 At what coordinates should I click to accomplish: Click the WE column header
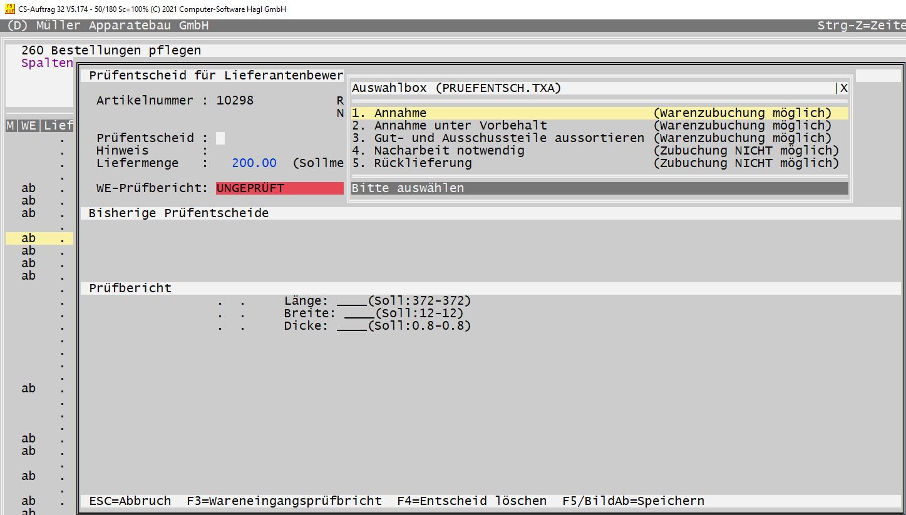point(29,126)
